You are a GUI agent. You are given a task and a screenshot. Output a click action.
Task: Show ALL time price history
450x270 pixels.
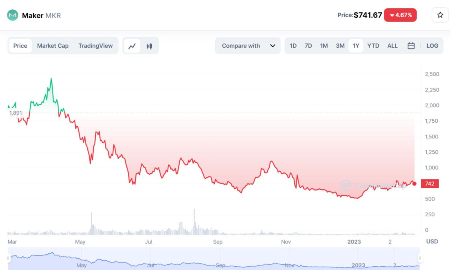(x=392, y=46)
